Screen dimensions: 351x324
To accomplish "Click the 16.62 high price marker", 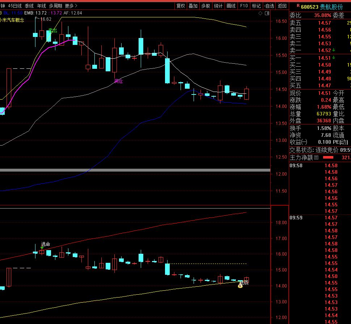I will (46, 19).
